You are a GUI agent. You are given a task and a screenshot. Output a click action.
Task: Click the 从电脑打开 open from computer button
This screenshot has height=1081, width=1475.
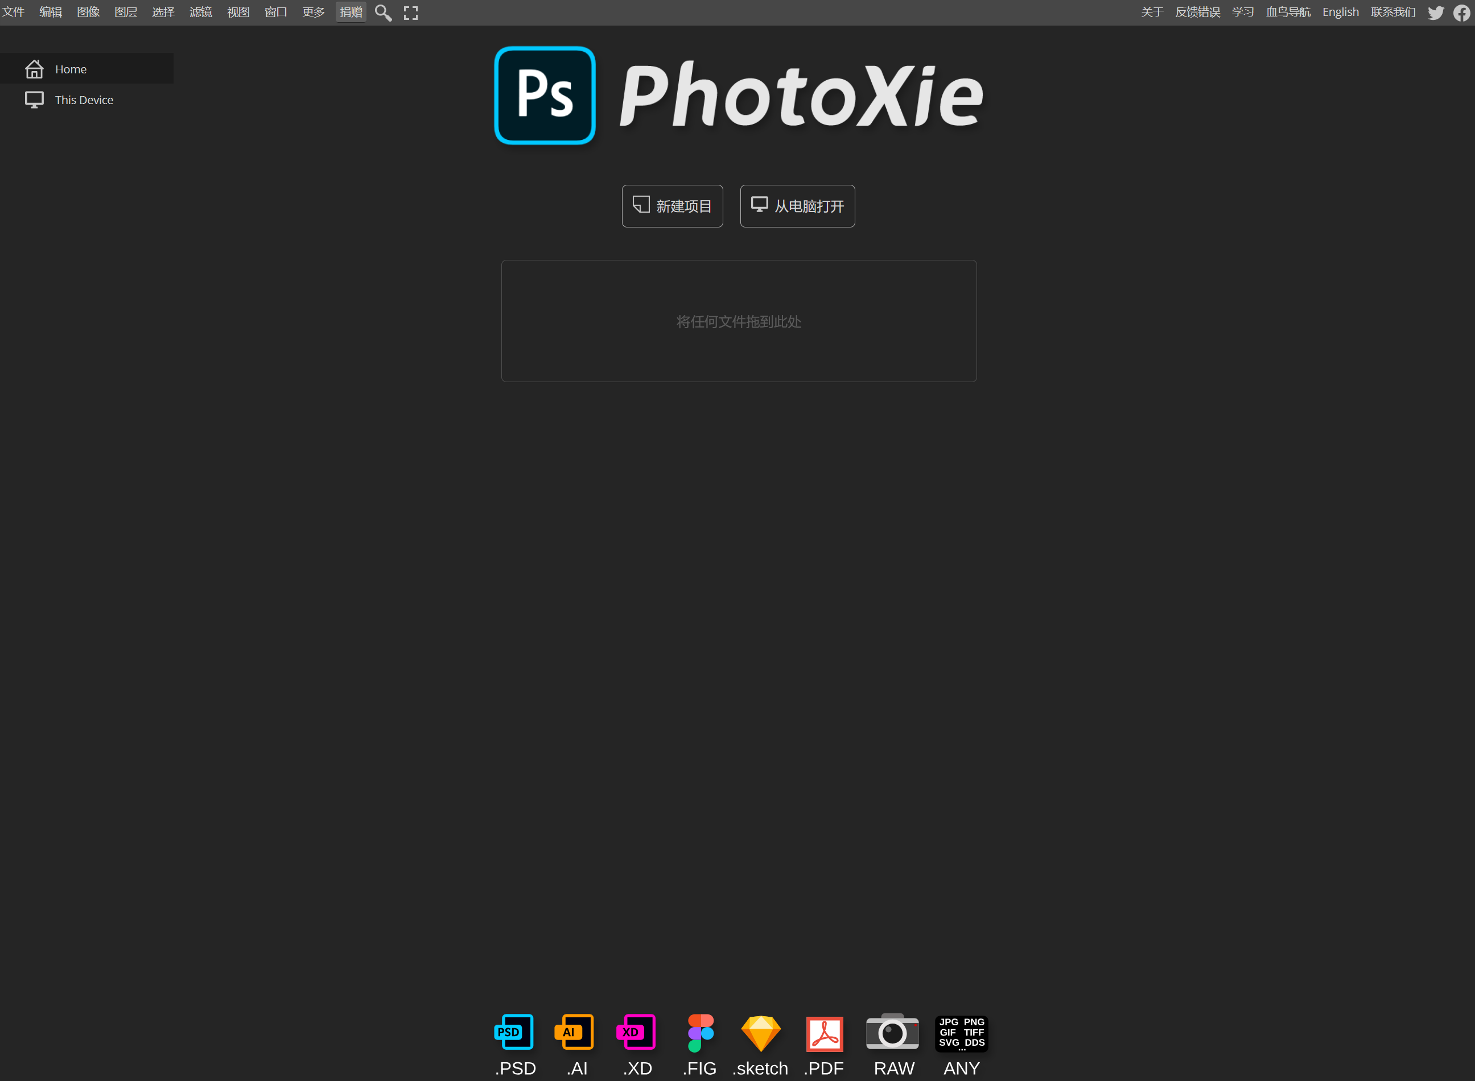(x=797, y=205)
